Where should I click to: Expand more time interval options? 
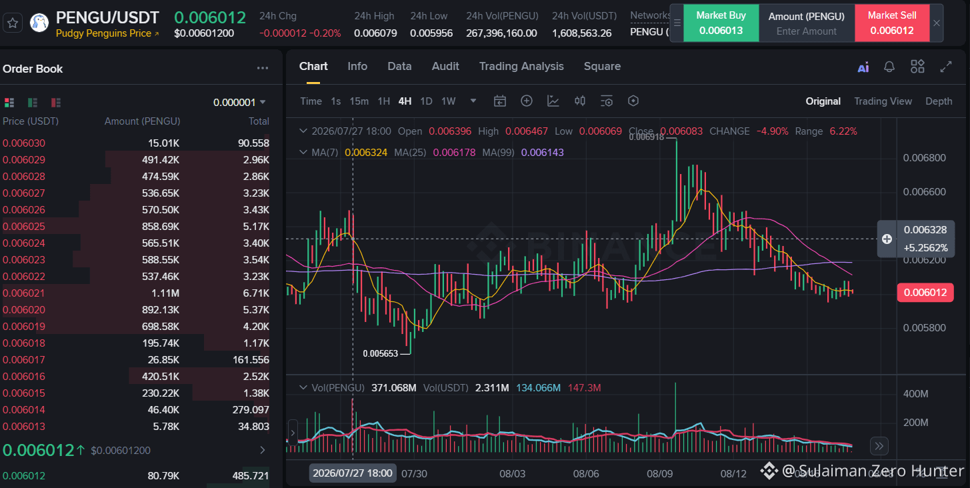coord(473,101)
